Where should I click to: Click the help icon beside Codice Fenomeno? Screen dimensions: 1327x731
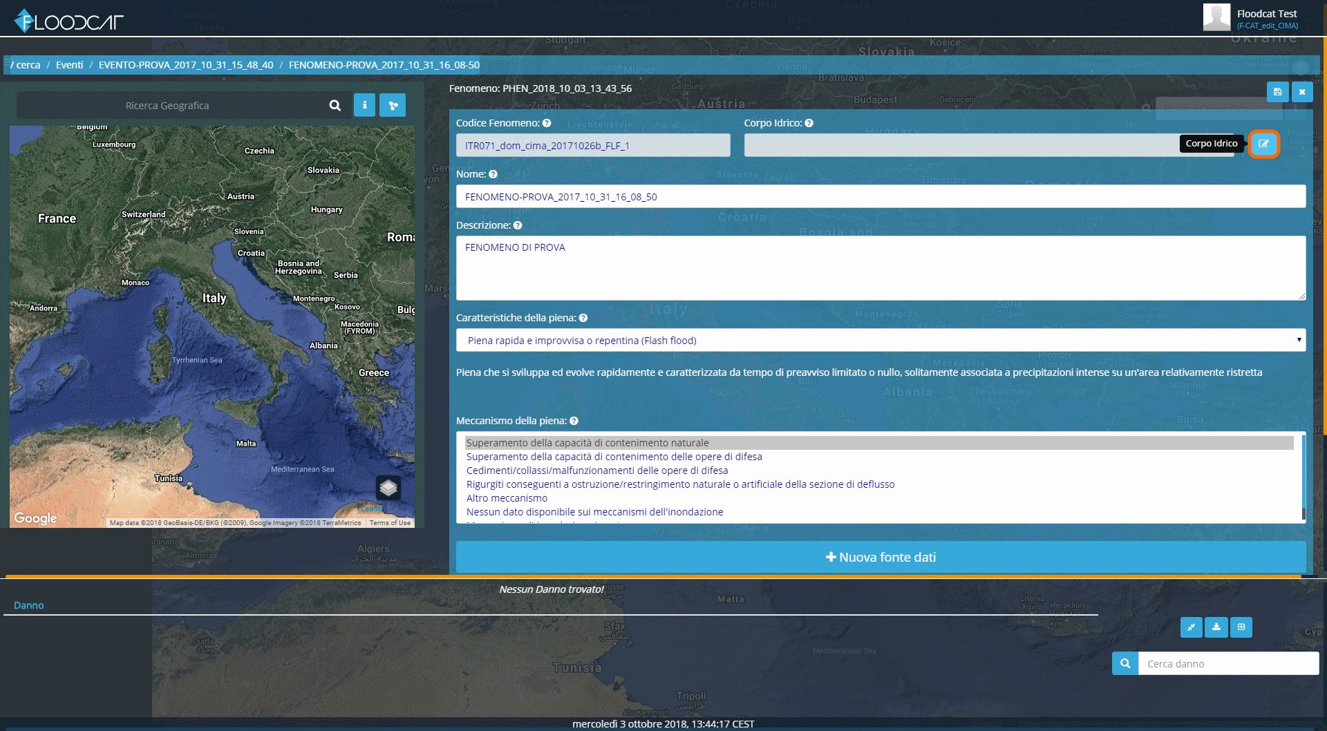point(547,123)
